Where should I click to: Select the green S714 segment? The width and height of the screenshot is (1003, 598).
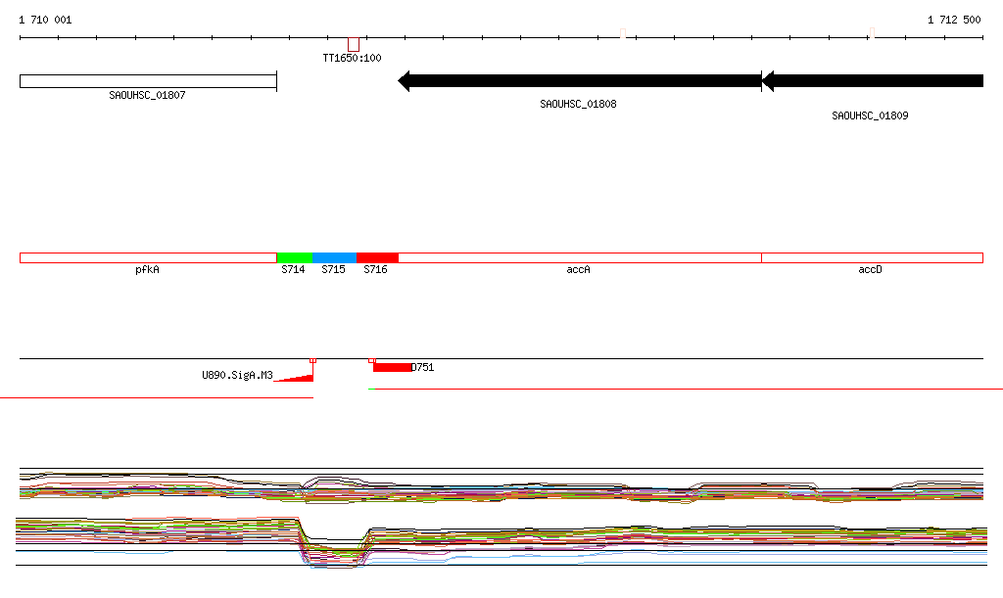[x=295, y=257]
